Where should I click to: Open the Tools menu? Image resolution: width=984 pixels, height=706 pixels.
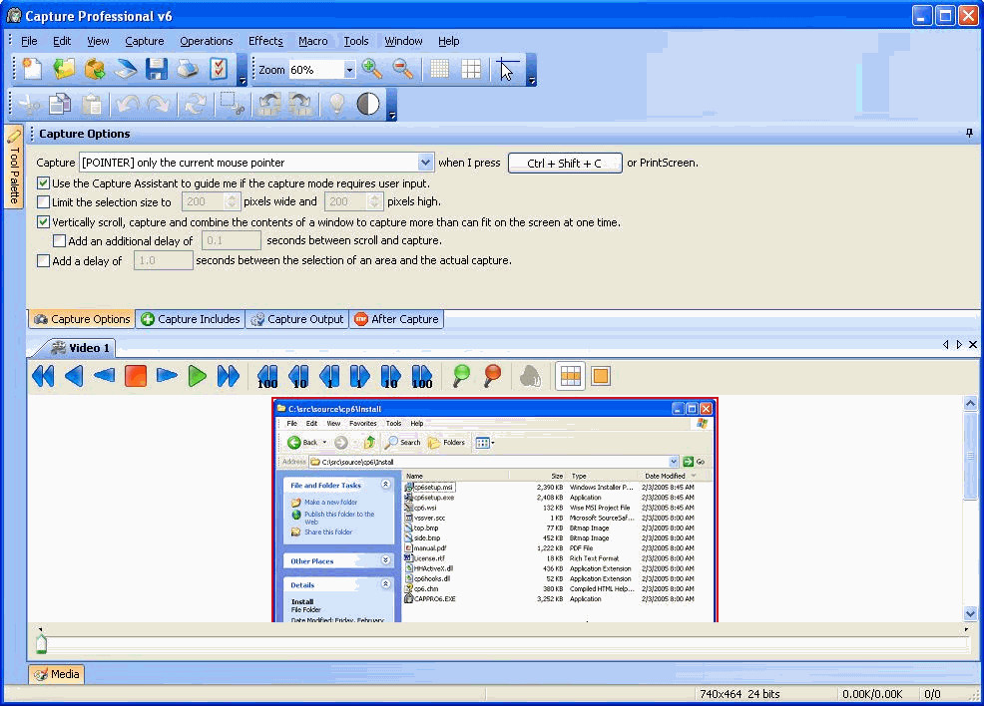point(356,41)
